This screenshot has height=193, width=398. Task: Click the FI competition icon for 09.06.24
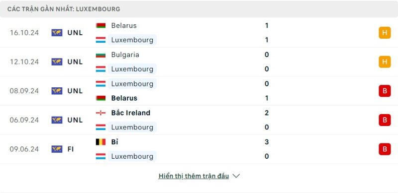pyautogui.click(x=57, y=149)
